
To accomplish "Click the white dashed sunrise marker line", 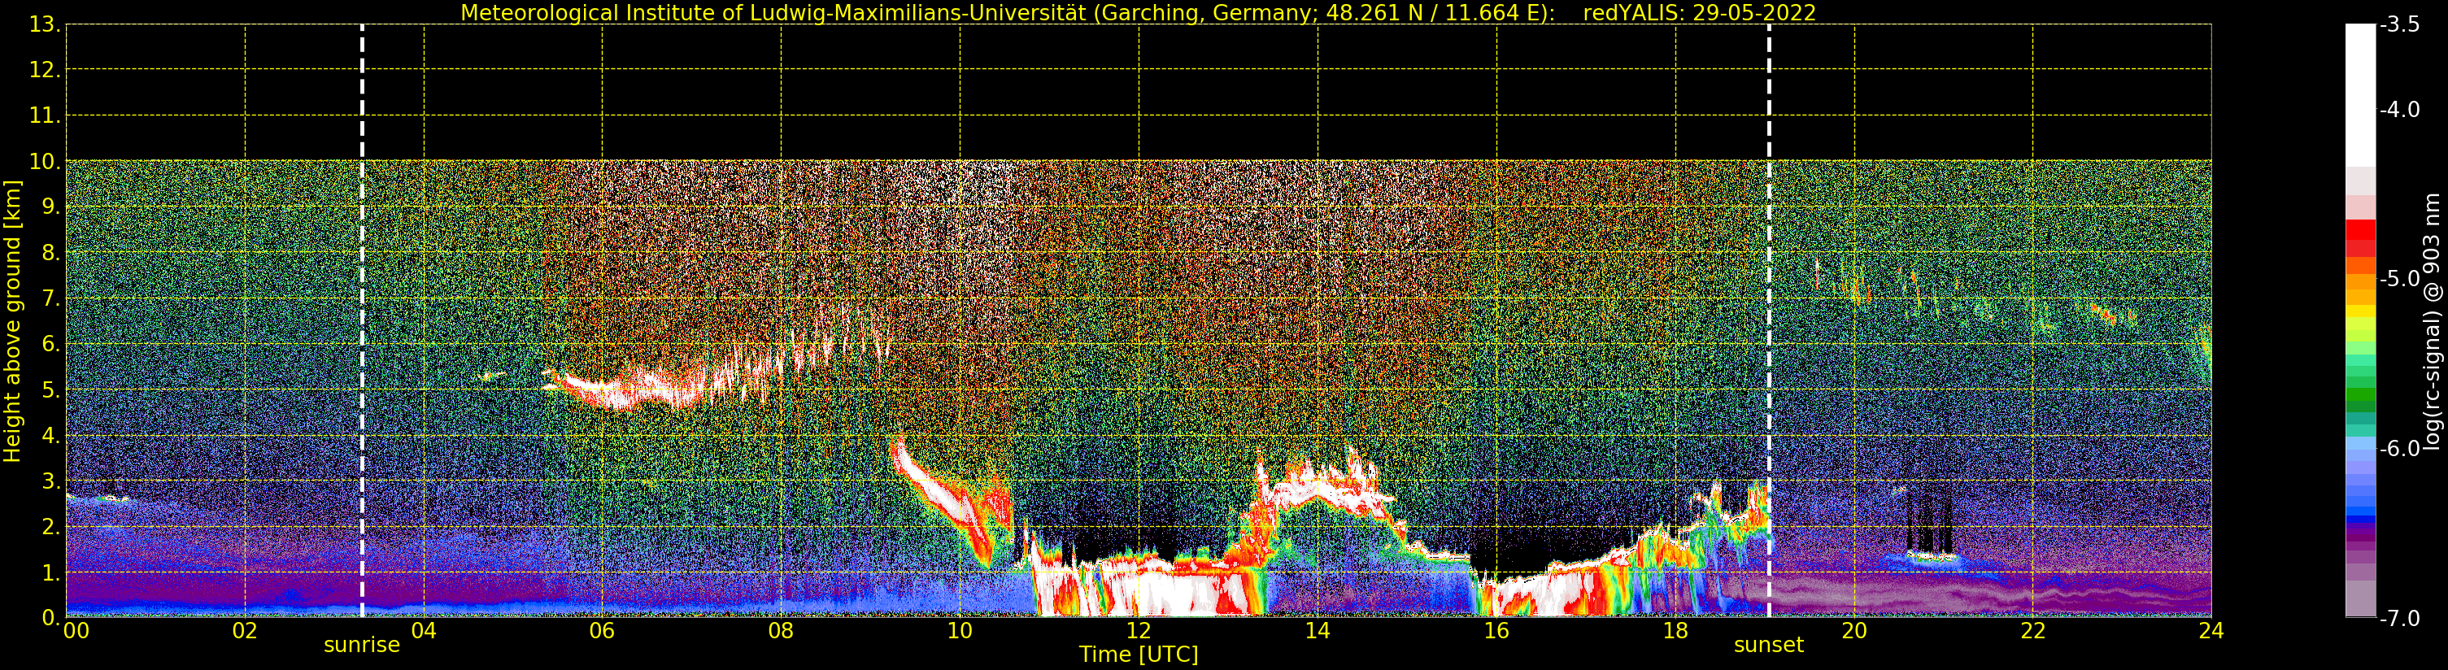I will 362,321.
